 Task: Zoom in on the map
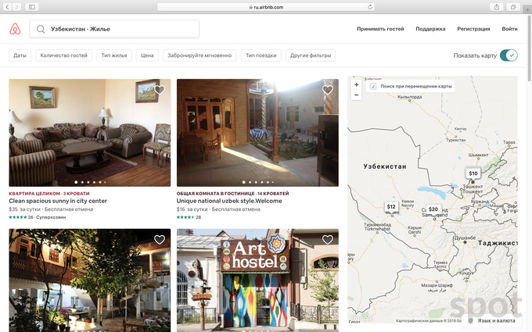pos(357,84)
